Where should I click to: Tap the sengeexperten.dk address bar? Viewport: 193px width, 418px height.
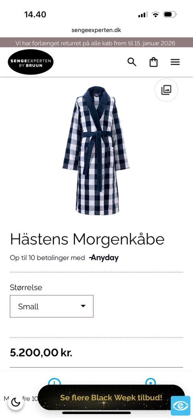96,30
